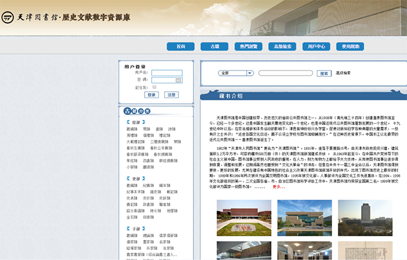This screenshot has height=260, width=407.
Task: Open the 用戶中心 navigation tab
Action: tap(316, 46)
